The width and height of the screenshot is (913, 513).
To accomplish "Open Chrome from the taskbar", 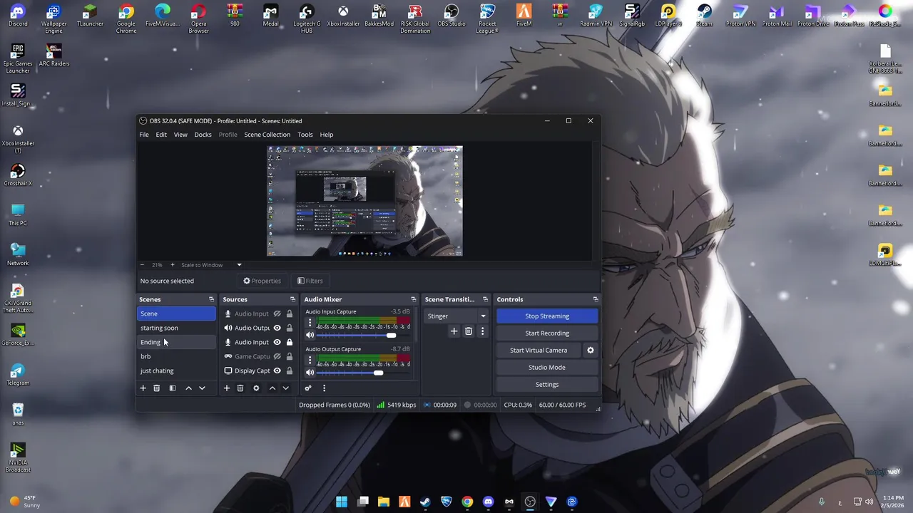I will [467, 502].
